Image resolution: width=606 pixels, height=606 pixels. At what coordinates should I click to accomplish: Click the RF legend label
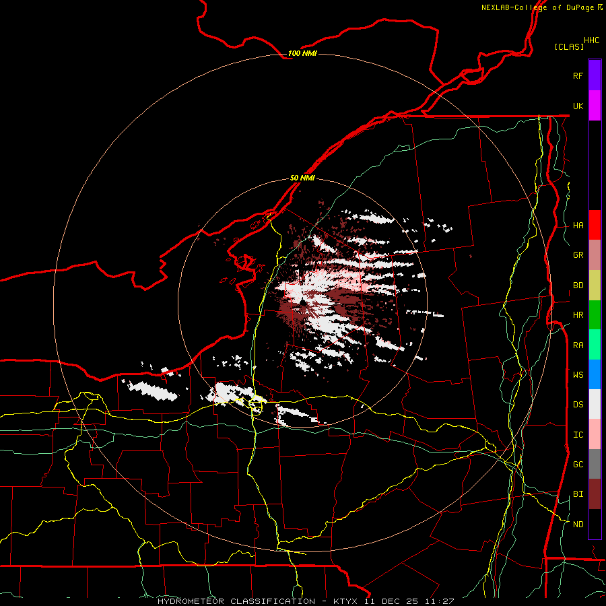[x=578, y=75]
